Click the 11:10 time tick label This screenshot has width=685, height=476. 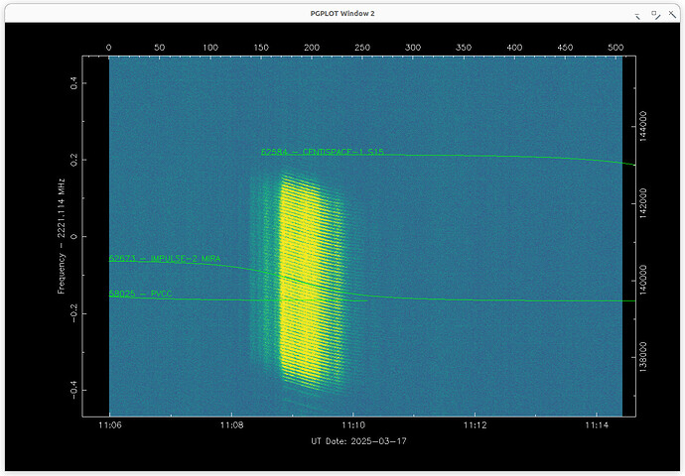pyautogui.click(x=353, y=425)
